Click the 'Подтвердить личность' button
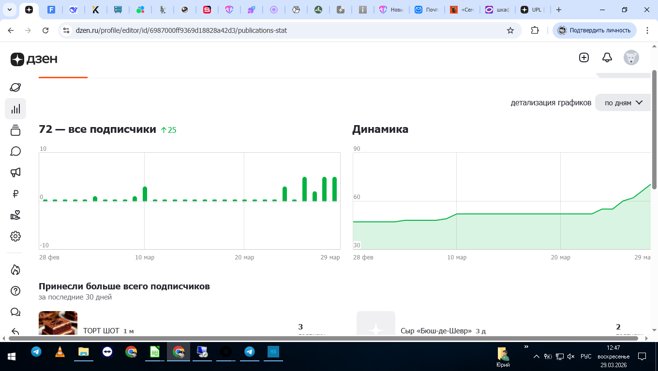 [x=595, y=30]
